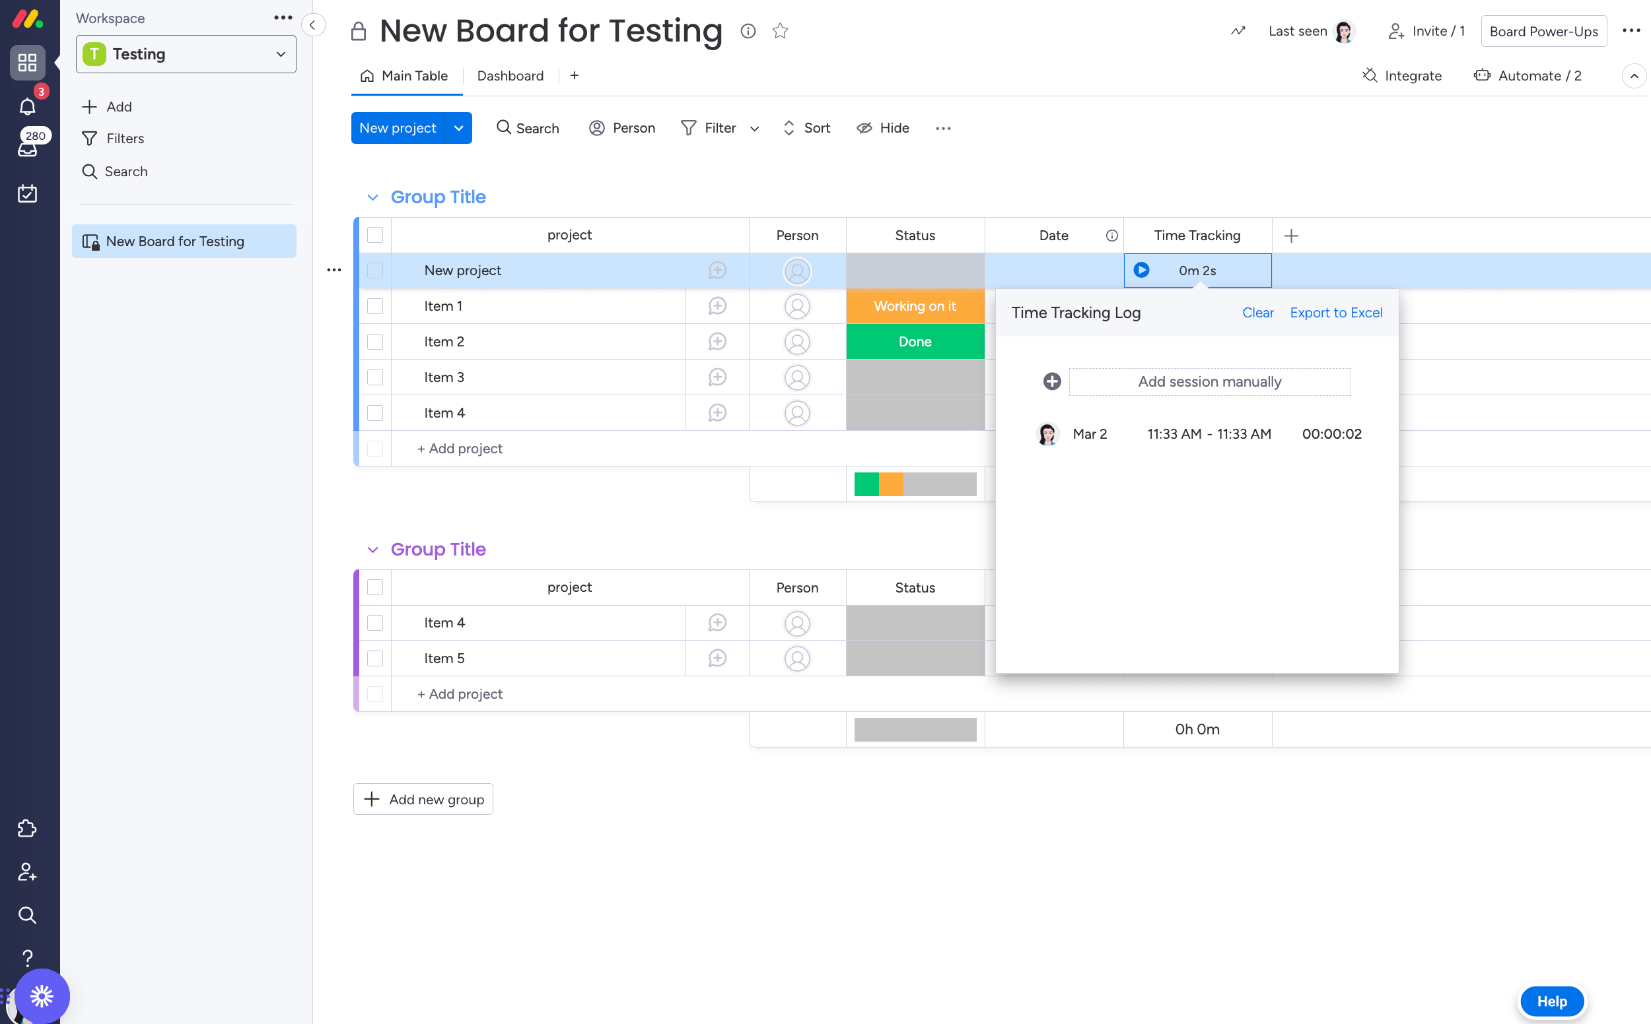
Task: Click the Add new group button
Action: tap(423, 799)
